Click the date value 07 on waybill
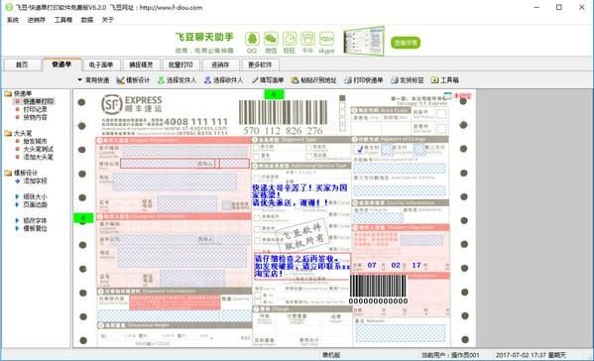 coord(372,265)
